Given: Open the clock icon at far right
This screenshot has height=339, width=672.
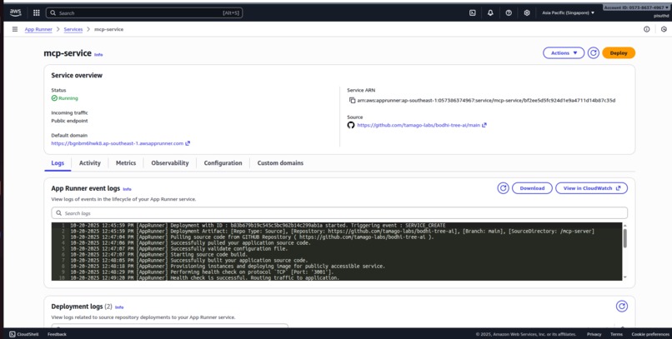Looking at the screenshot, I should tap(664, 29).
